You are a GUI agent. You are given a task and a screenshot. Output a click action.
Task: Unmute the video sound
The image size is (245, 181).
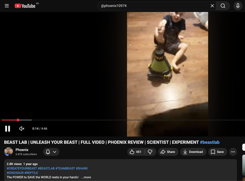tap(22, 129)
